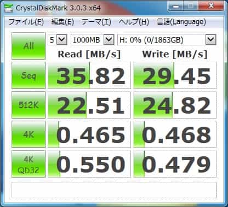The image size is (228, 207).
Task: Start the 4K QD32 benchmark test
Action: tap(29, 164)
